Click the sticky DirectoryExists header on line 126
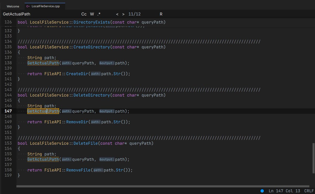 (x=92, y=22)
